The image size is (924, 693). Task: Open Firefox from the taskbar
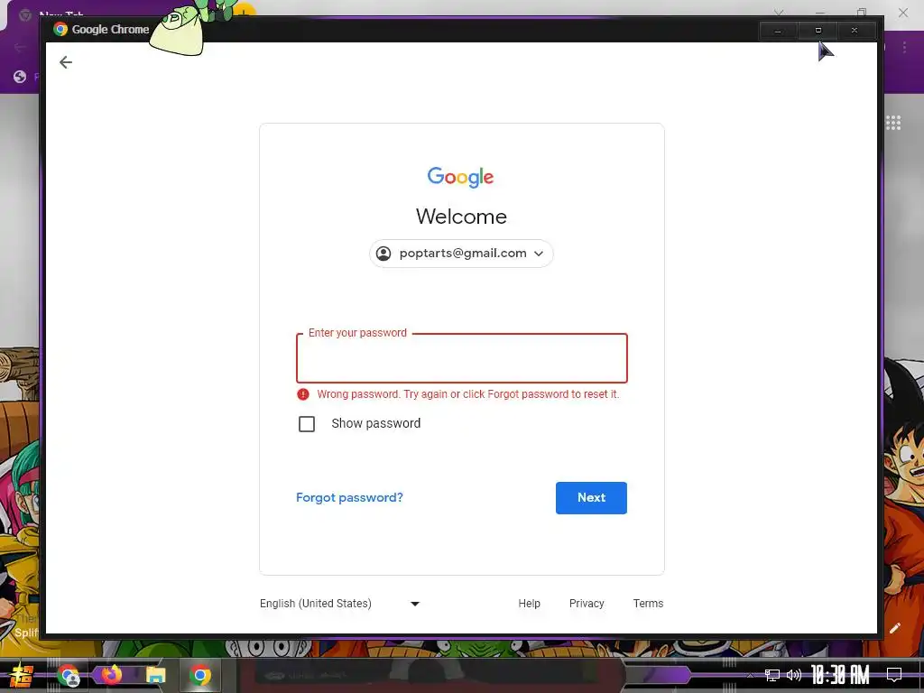coord(111,675)
